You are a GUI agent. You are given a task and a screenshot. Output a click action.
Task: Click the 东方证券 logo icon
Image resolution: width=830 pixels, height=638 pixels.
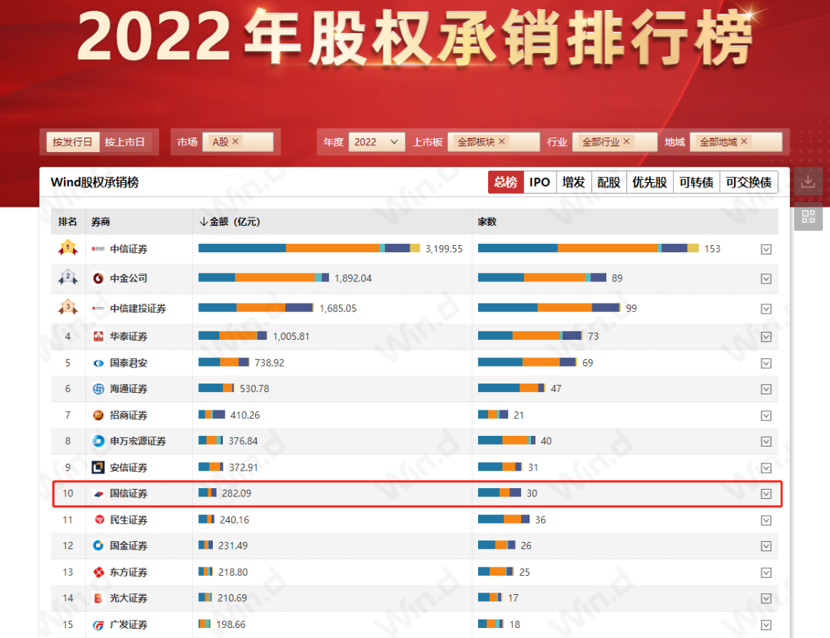click(x=98, y=572)
